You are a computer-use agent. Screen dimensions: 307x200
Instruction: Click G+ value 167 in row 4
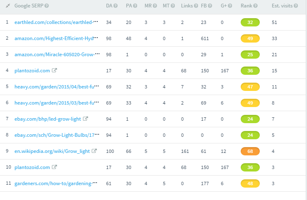[x=225, y=71]
